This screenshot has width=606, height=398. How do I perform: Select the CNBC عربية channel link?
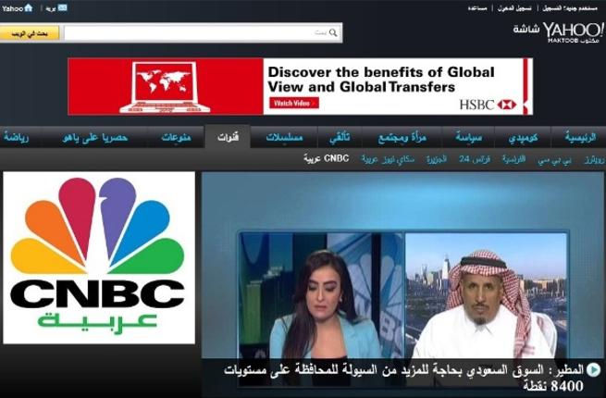tap(327, 159)
